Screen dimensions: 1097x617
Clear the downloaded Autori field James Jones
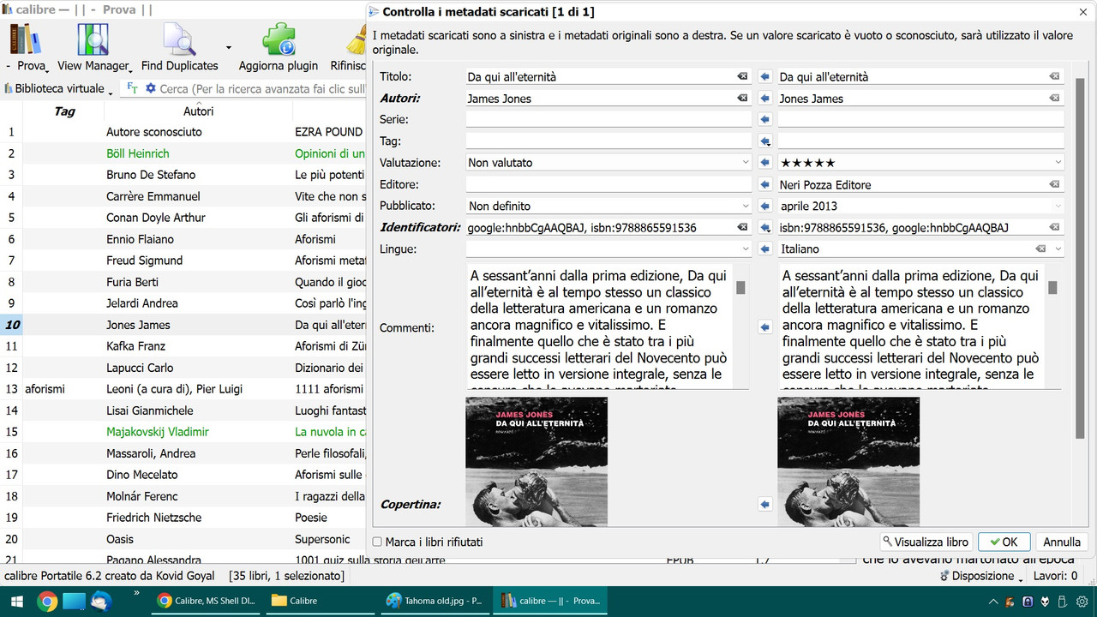(x=742, y=99)
